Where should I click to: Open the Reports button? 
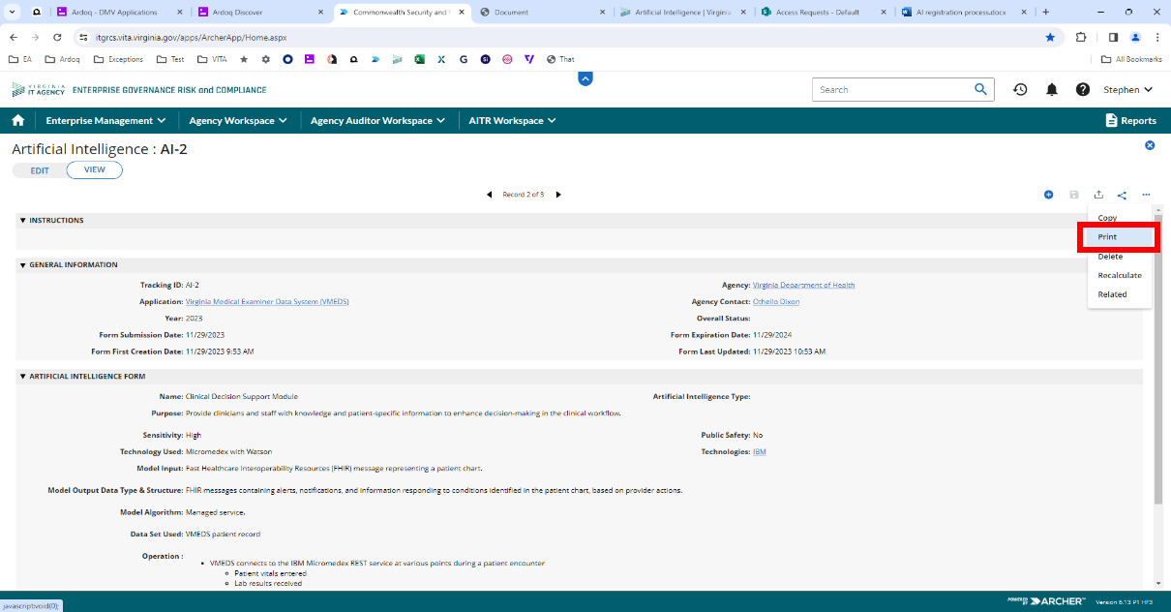1130,121
